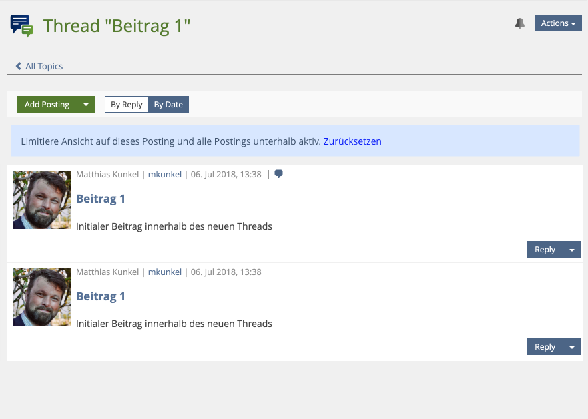Image resolution: width=588 pixels, height=419 pixels.
Task: Expand the first posting's Reply dropdown arrow
Action: (572, 250)
